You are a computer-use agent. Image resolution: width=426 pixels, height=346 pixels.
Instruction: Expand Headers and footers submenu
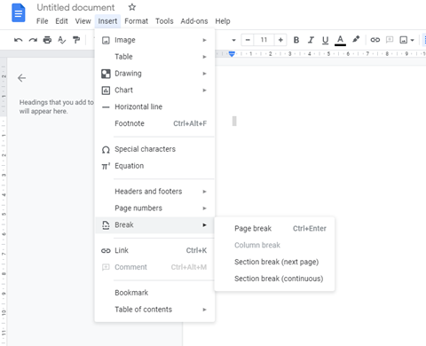point(154,192)
